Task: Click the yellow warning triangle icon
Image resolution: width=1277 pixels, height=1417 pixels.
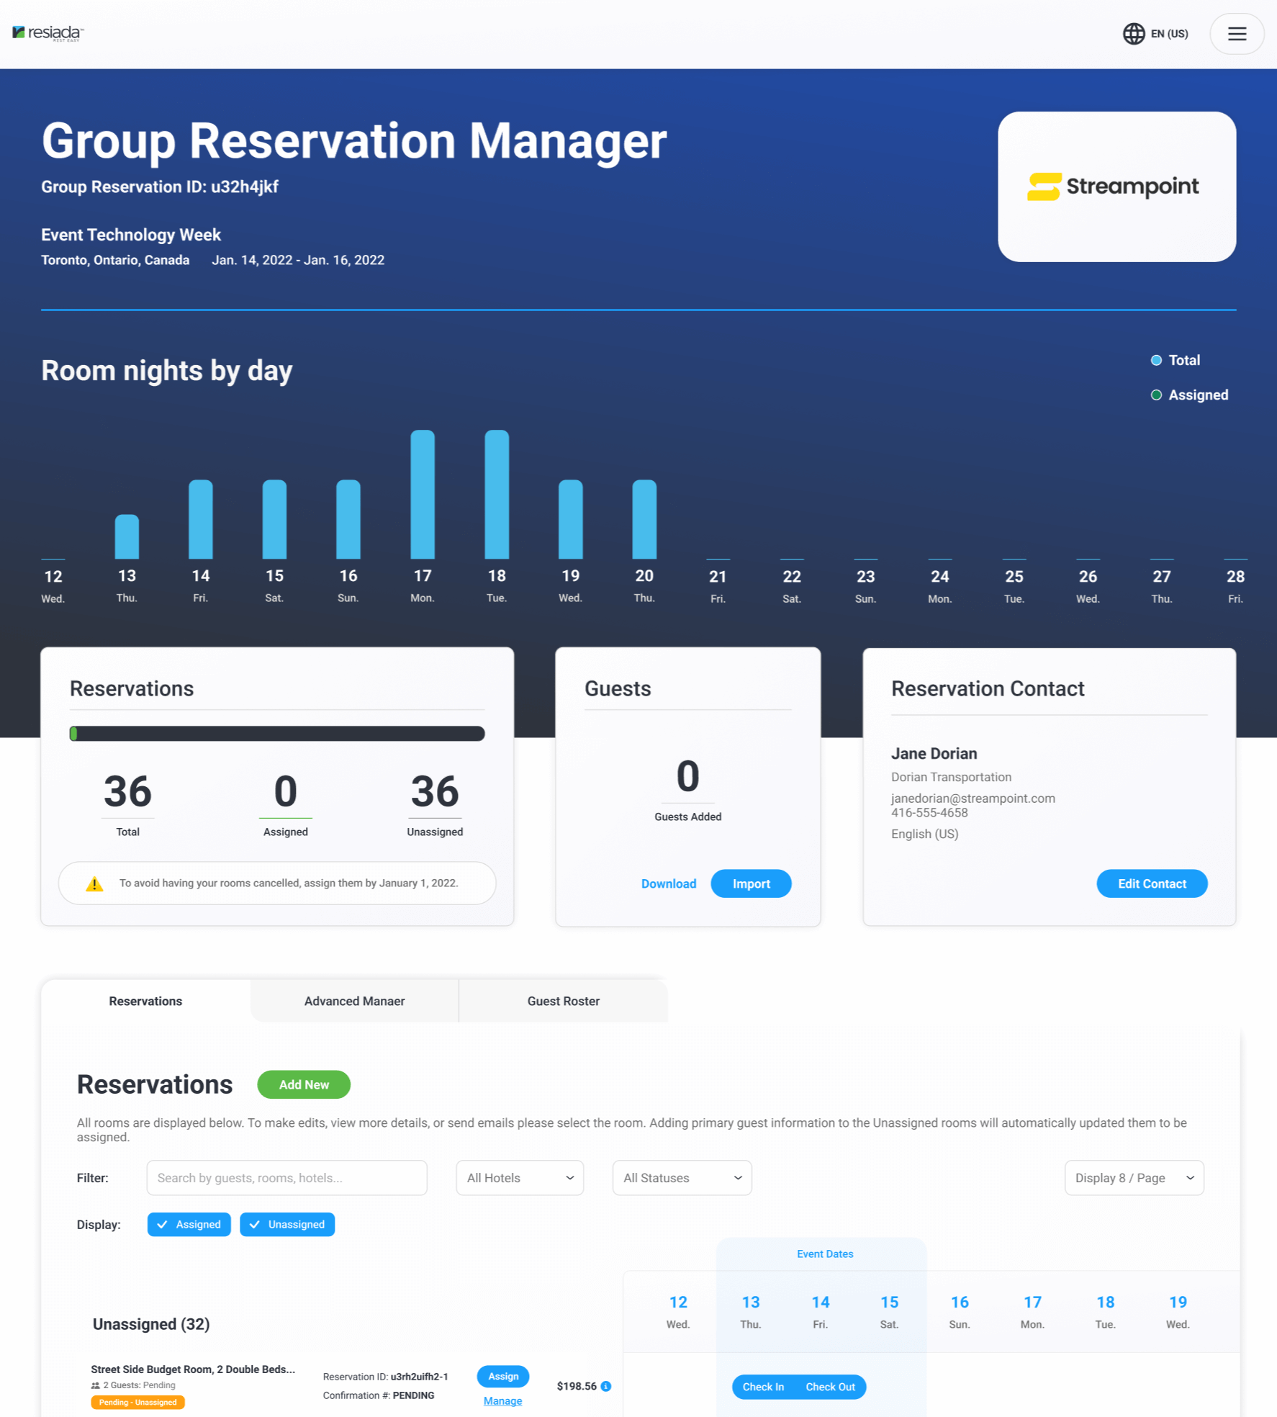Action: tap(94, 883)
